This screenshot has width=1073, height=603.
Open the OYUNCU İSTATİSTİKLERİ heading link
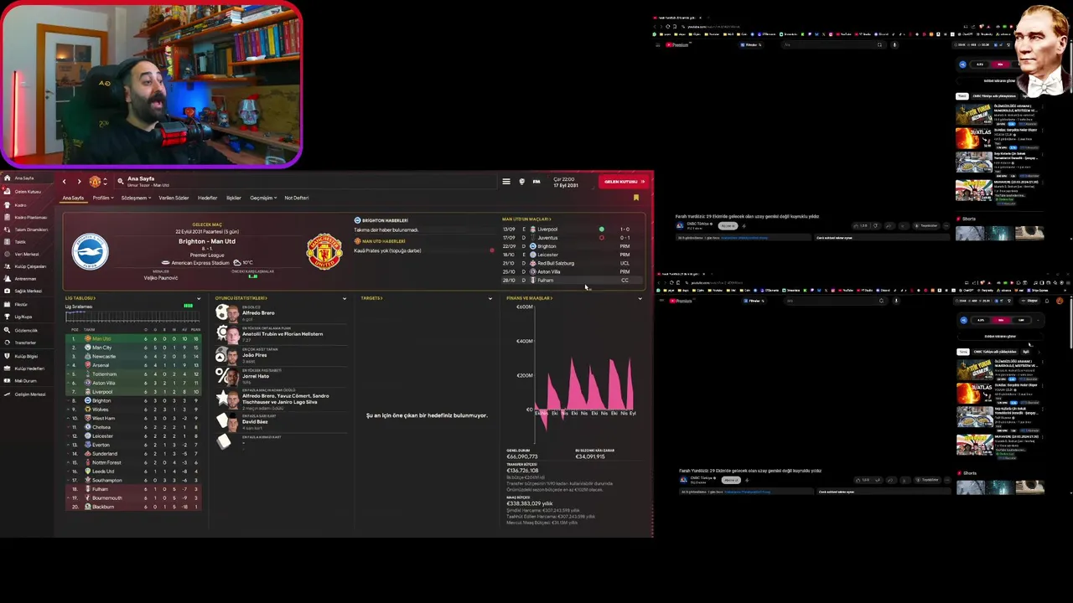click(241, 298)
